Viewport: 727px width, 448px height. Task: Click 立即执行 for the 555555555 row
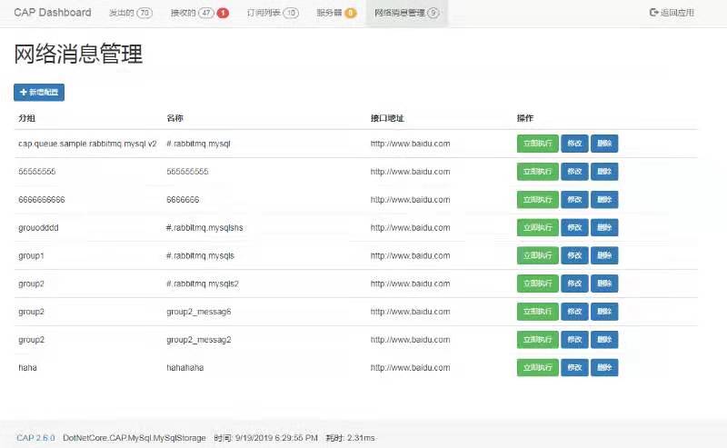pos(537,172)
